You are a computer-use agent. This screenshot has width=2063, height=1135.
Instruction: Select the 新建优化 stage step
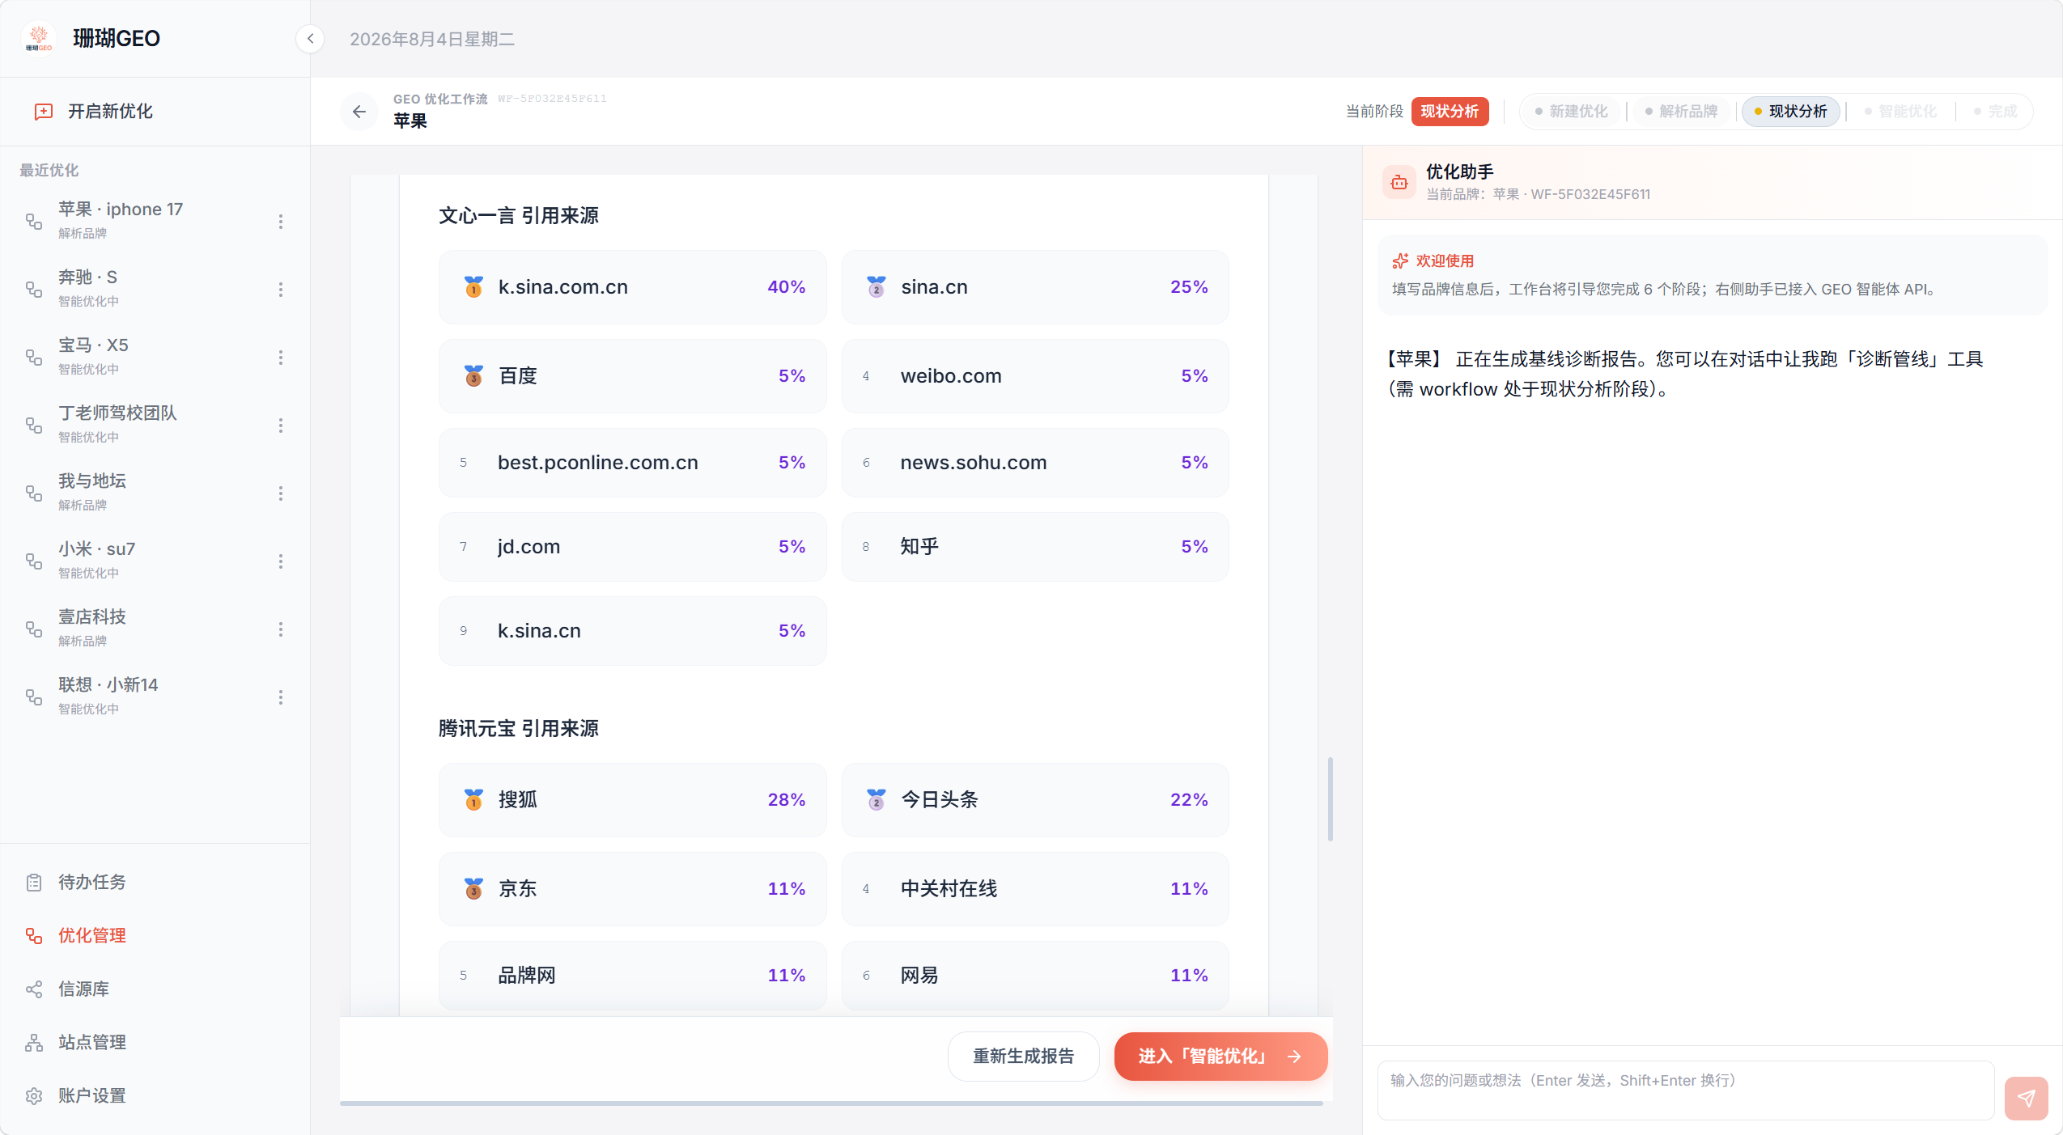point(1572,112)
